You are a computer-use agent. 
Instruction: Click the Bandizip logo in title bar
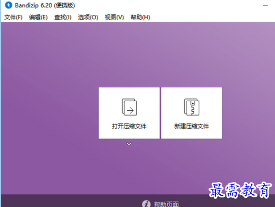click(9, 5)
